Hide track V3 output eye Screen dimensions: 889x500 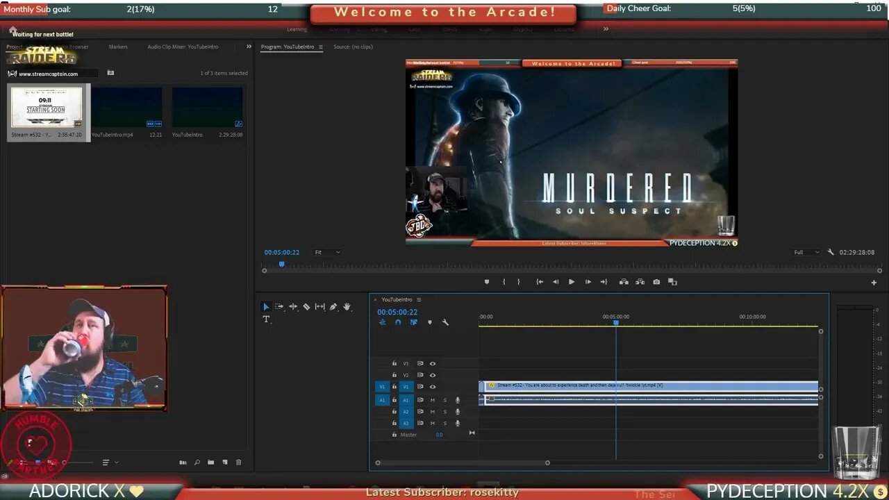click(433, 363)
